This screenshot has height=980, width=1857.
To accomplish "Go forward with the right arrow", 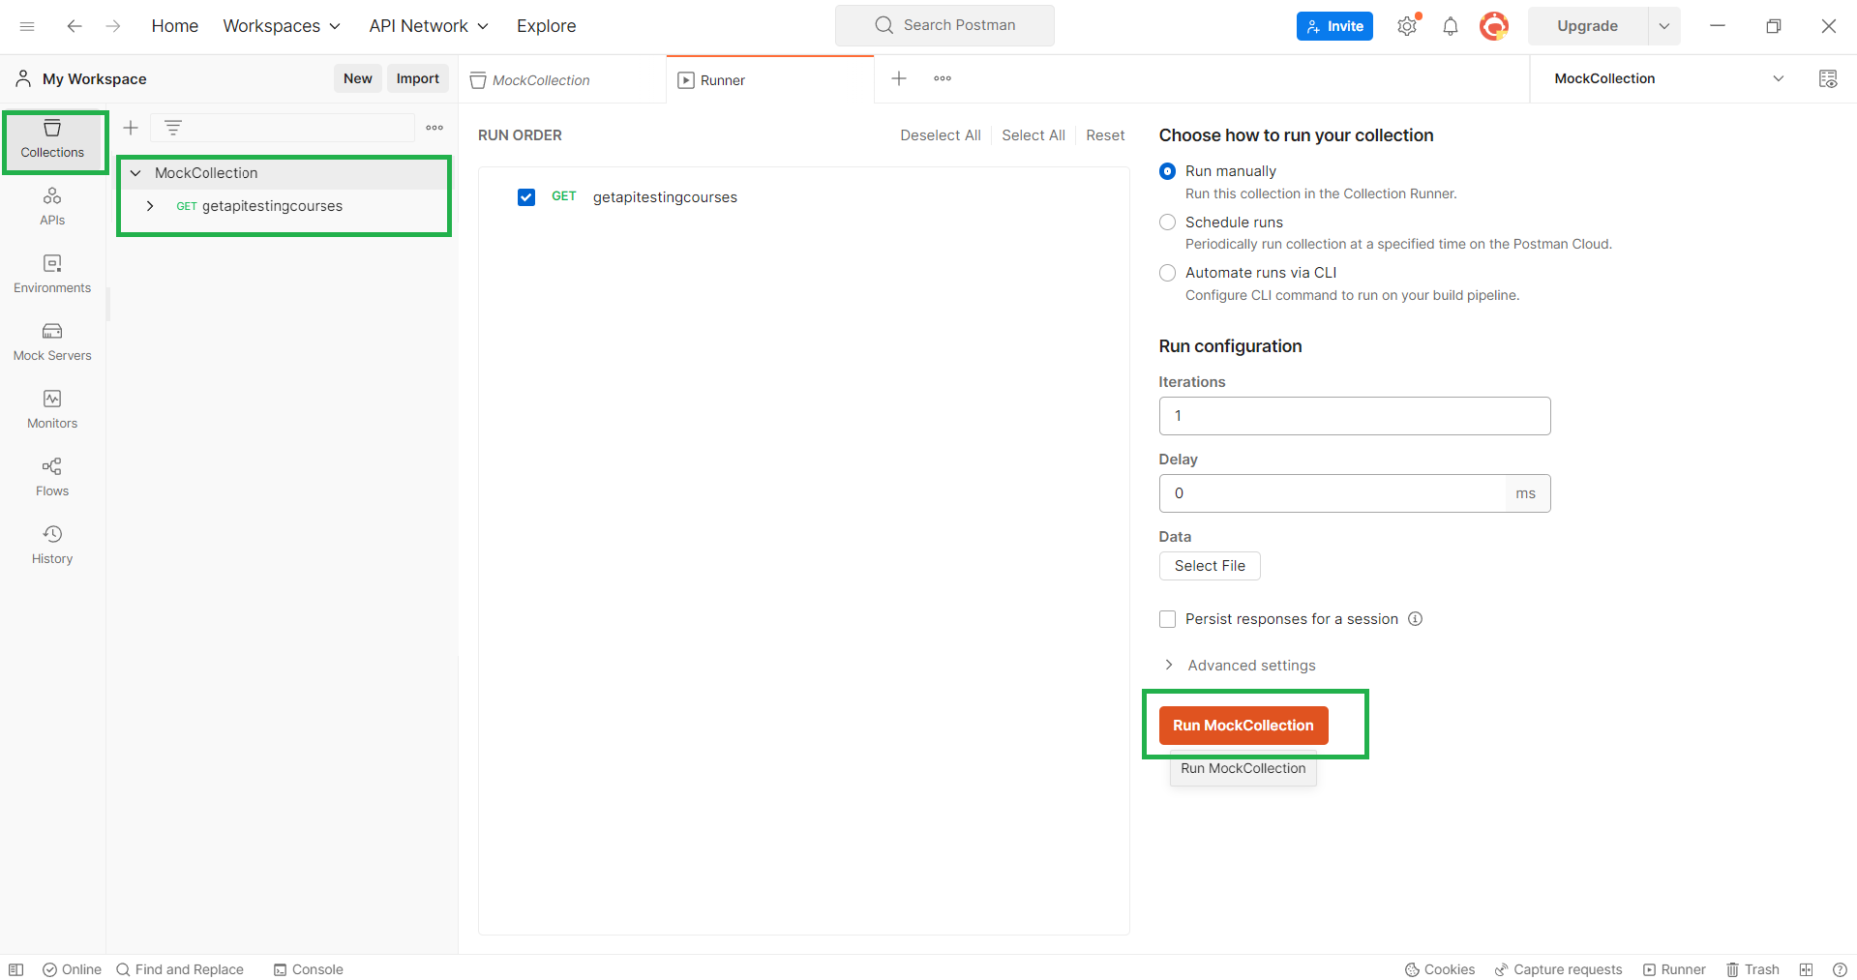I will coord(113,26).
